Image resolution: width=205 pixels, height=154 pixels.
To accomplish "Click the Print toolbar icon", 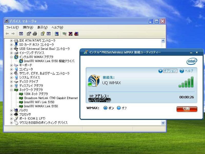I will pyautogui.click(x=35, y=34).
